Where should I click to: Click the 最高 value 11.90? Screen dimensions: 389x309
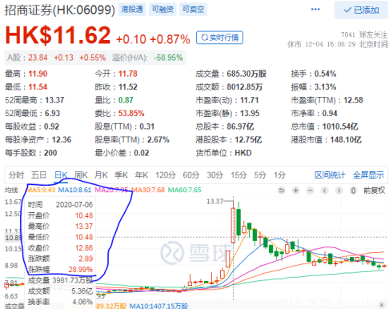[38, 74]
